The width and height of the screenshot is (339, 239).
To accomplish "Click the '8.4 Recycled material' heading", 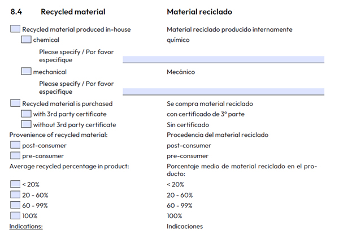I will pos(58,12).
